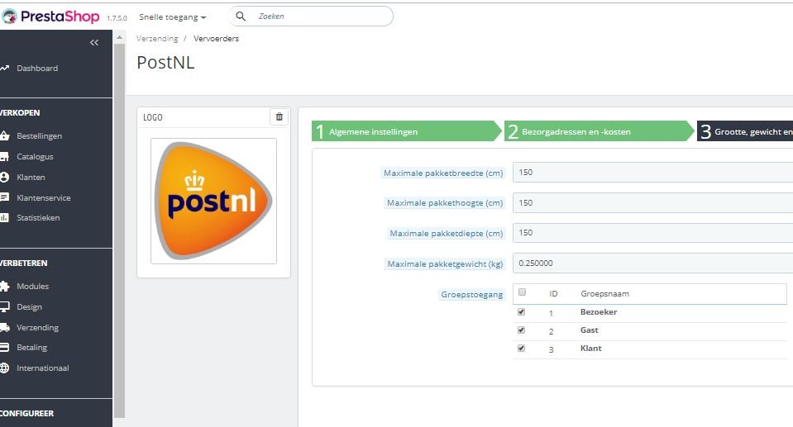Click the sidebar vertical scrollbar thumb
The width and height of the screenshot is (793, 427).
point(119,230)
